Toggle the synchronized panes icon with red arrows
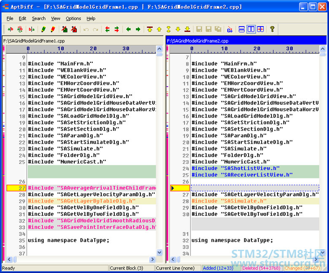 click(x=260, y=29)
